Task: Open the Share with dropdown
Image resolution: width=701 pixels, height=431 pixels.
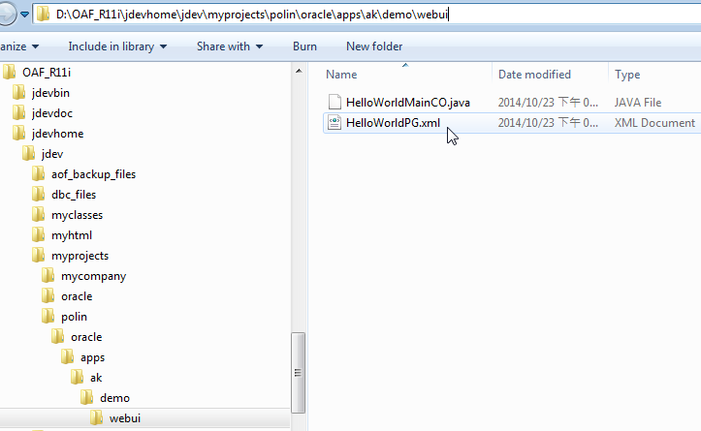Action: point(230,46)
